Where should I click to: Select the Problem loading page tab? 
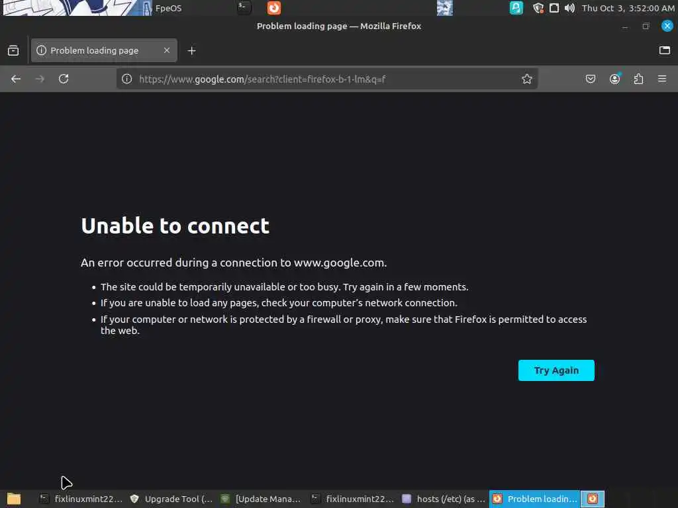pos(104,50)
